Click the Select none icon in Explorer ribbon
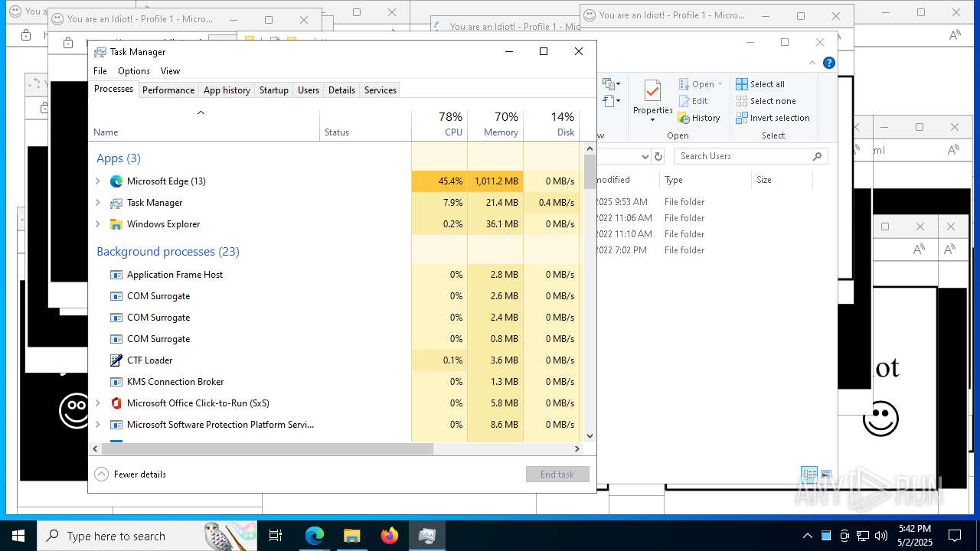 pyautogui.click(x=742, y=101)
